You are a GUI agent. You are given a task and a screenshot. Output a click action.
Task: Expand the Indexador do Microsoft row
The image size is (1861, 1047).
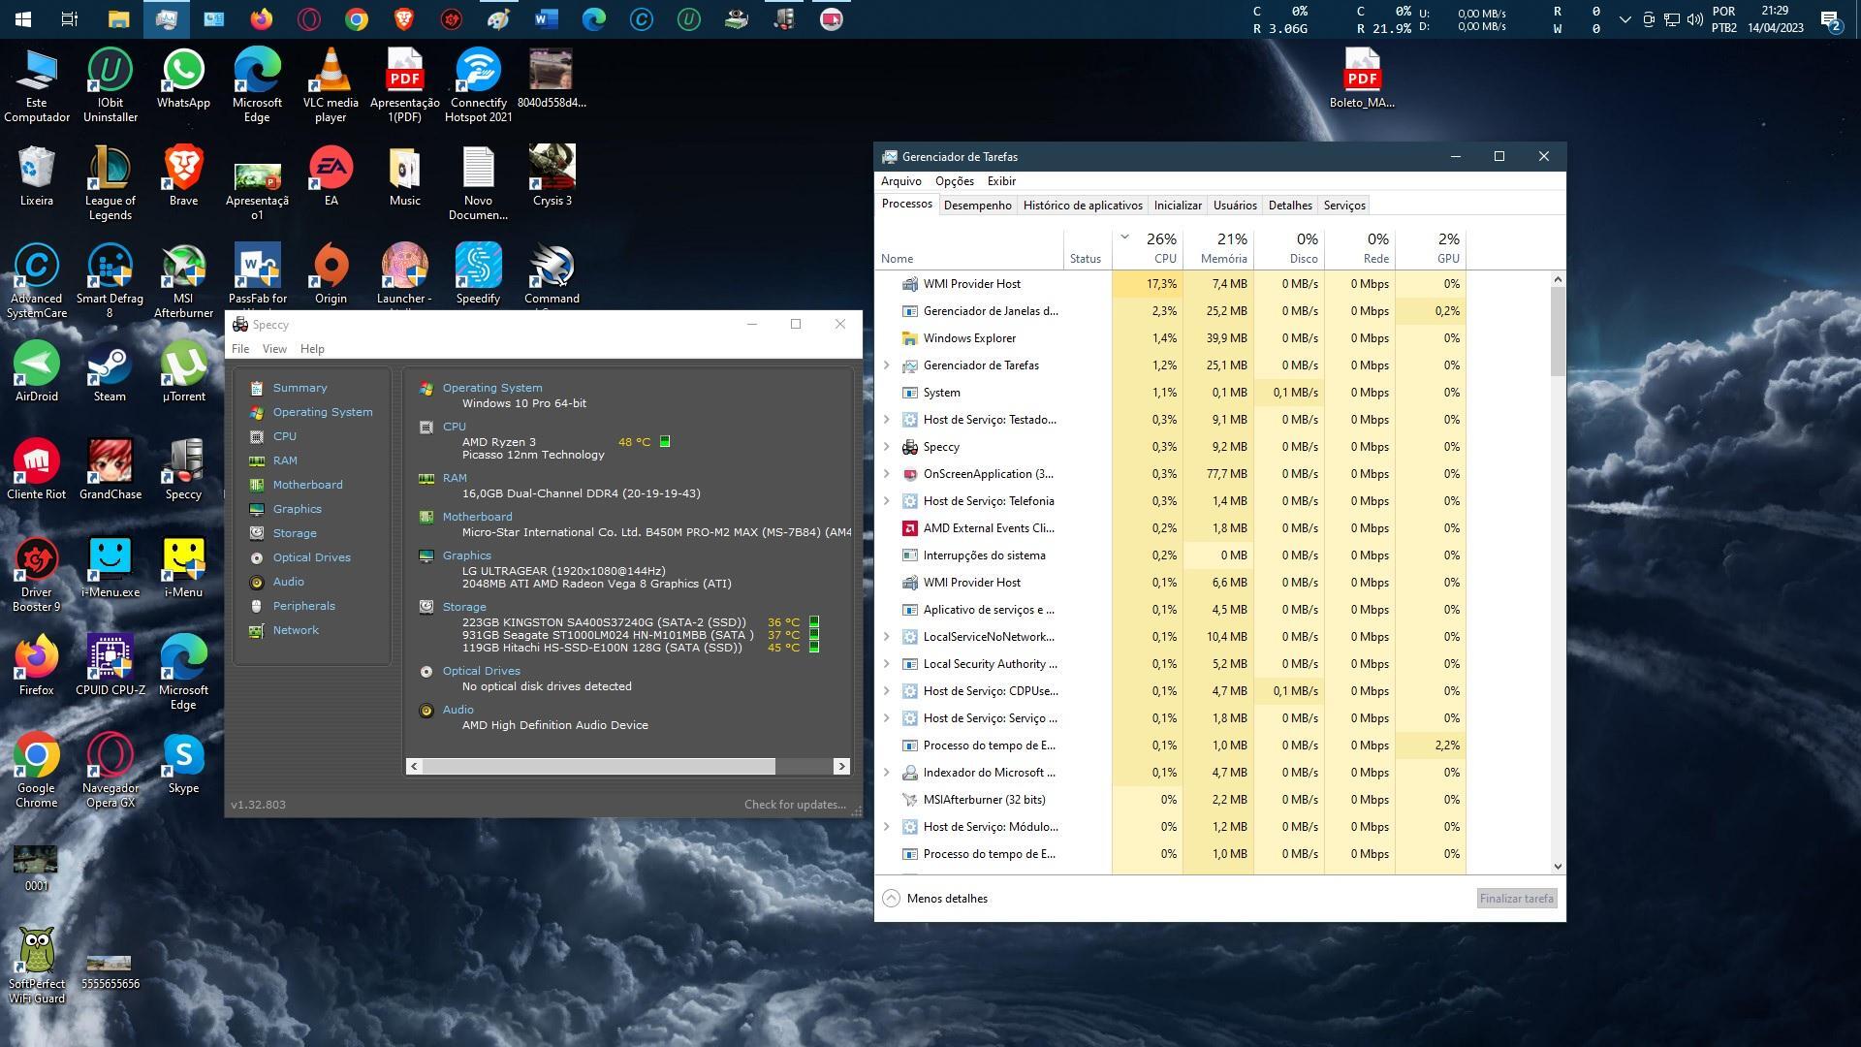click(886, 773)
